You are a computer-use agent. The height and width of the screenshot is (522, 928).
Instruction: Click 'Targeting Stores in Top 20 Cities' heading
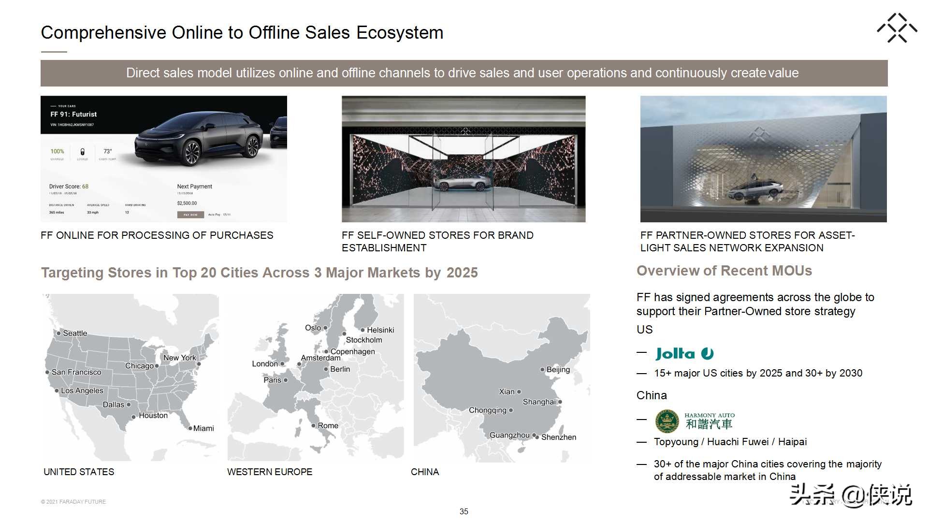(260, 273)
